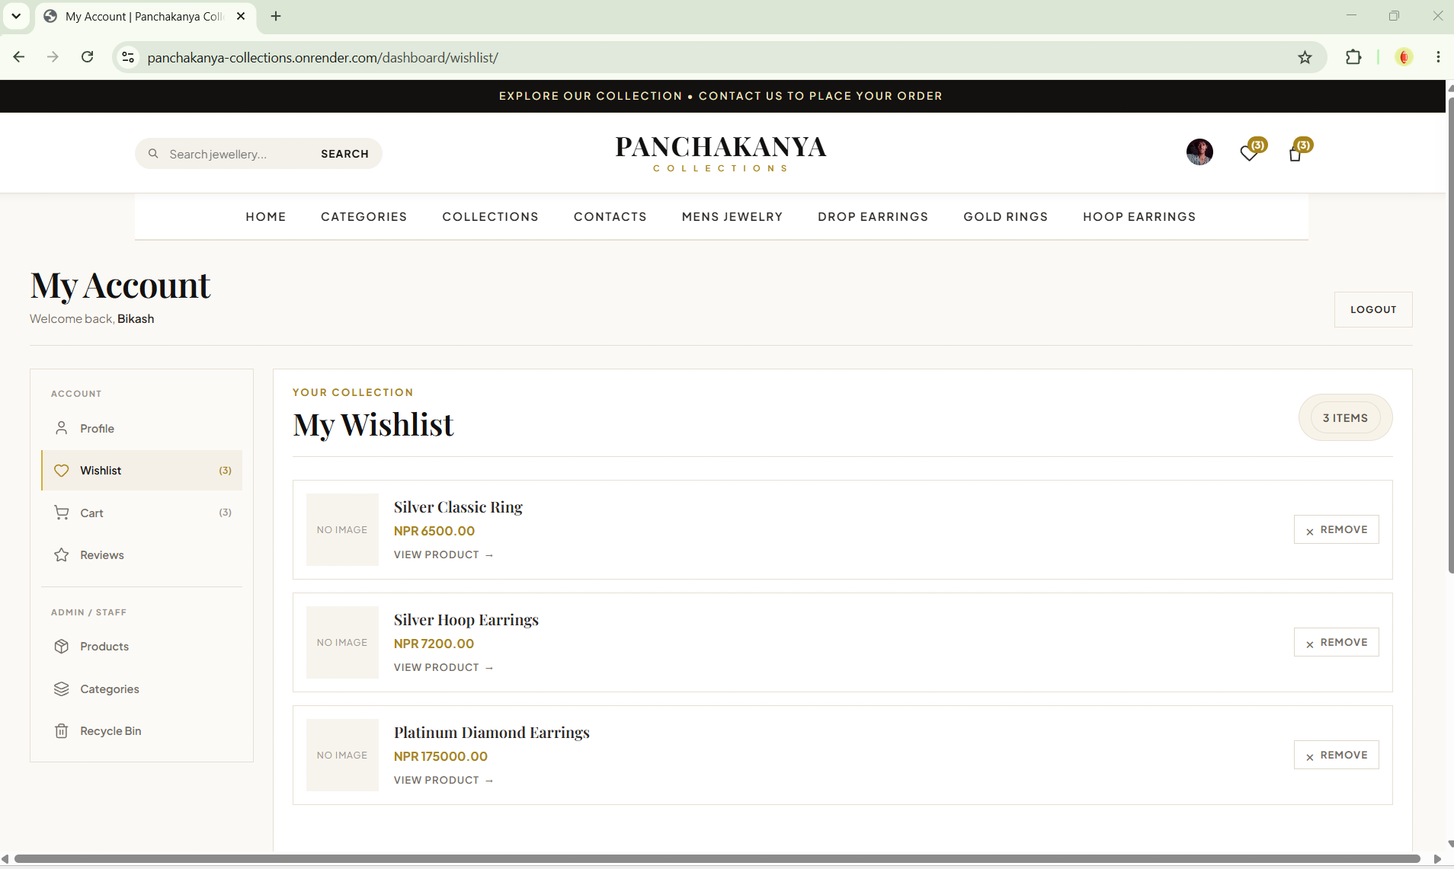Viewport: 1454px width, 869px height.
Task: Go forward to next page
Action: (x=53, y=57)
